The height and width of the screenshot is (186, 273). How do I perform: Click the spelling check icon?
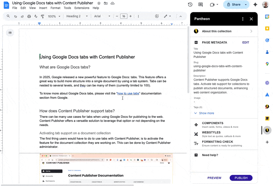(x=36, y=16)
